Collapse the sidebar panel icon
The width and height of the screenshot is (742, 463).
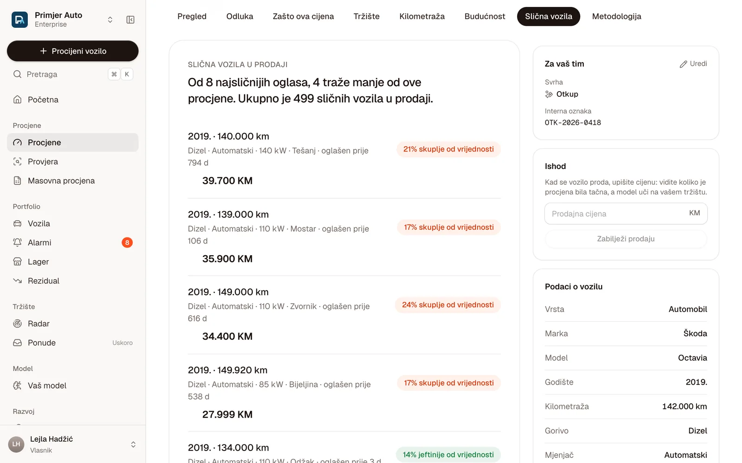click(x=130, y=19)
